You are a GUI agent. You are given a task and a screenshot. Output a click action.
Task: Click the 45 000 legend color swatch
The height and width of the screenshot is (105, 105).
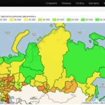(x=54, y=20)
